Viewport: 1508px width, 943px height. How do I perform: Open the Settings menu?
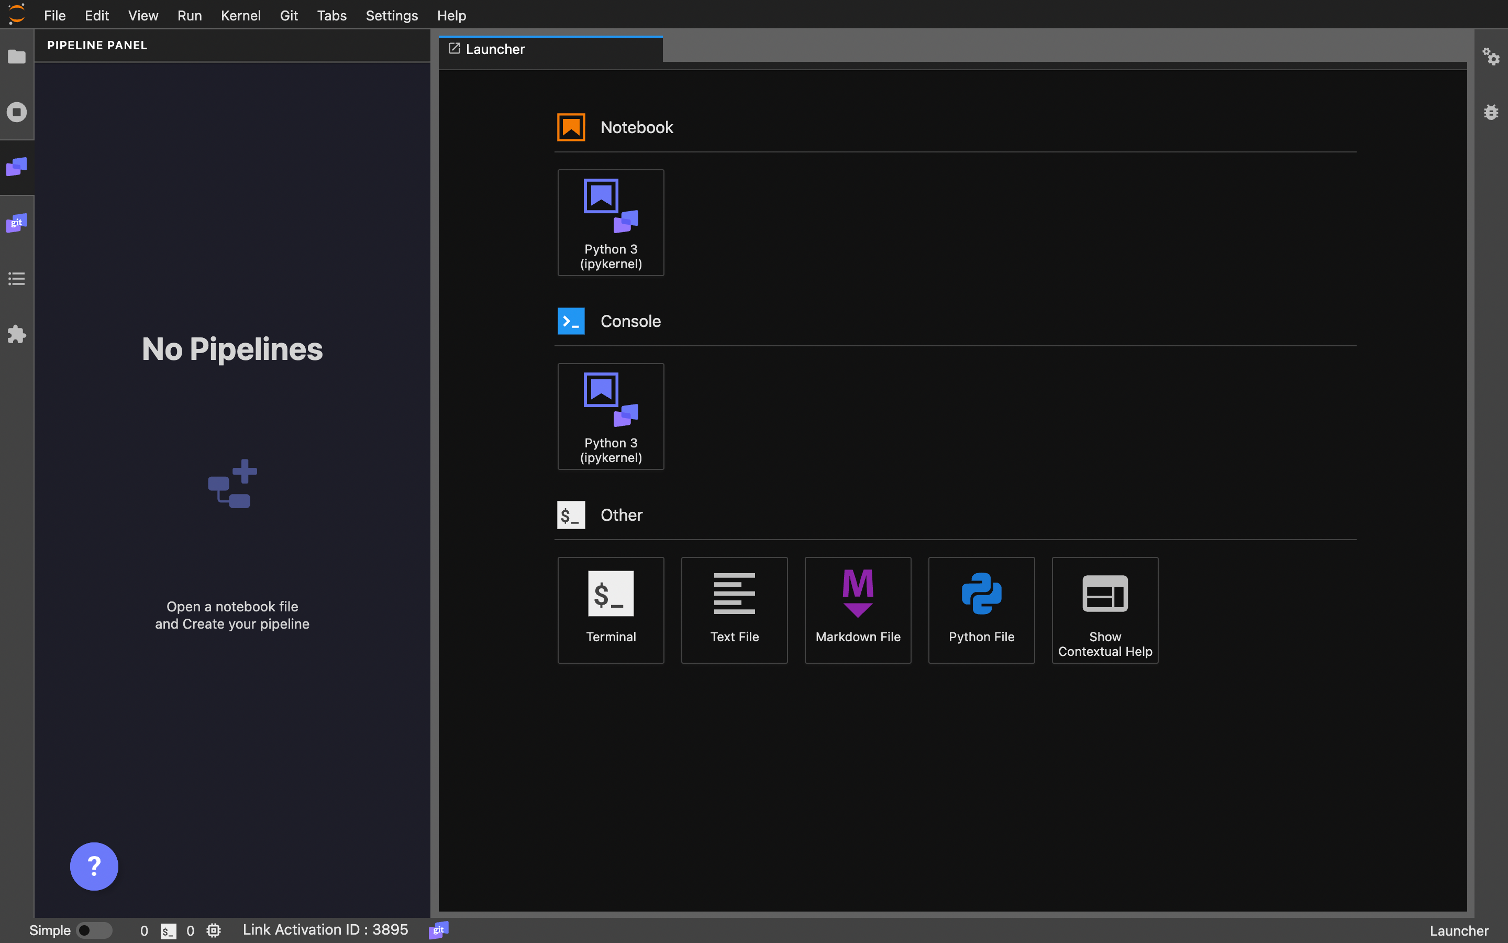coord(391,16)
